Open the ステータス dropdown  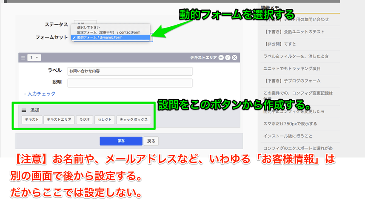[85, 22]
